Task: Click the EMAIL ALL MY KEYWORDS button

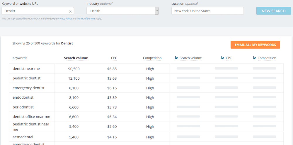Action: tap(255, 45)
